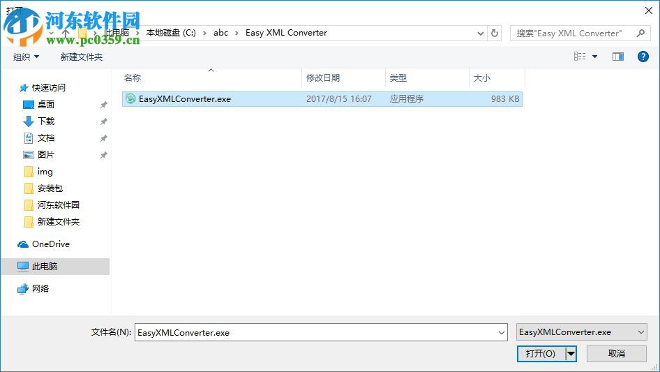Image resolution: width=660 pixels, height=372 pixels.
Task: Open 文档 in the sidebar
Action: click(46, 138)
